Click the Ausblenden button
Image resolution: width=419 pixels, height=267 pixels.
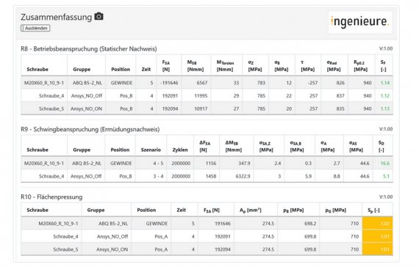[x=35, y=28]
